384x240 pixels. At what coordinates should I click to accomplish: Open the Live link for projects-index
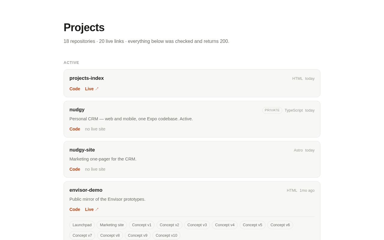(x=92, y=89)
